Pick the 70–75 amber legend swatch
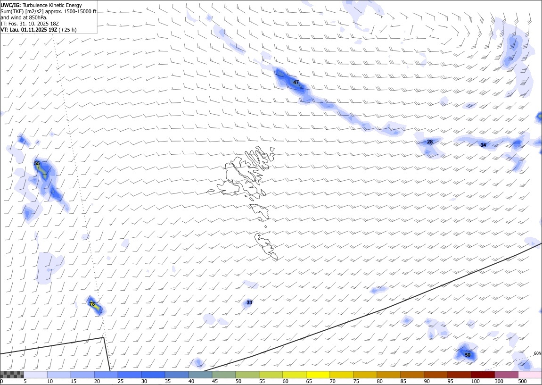This screenshot has height=385, width=542. tap(342, 375)
